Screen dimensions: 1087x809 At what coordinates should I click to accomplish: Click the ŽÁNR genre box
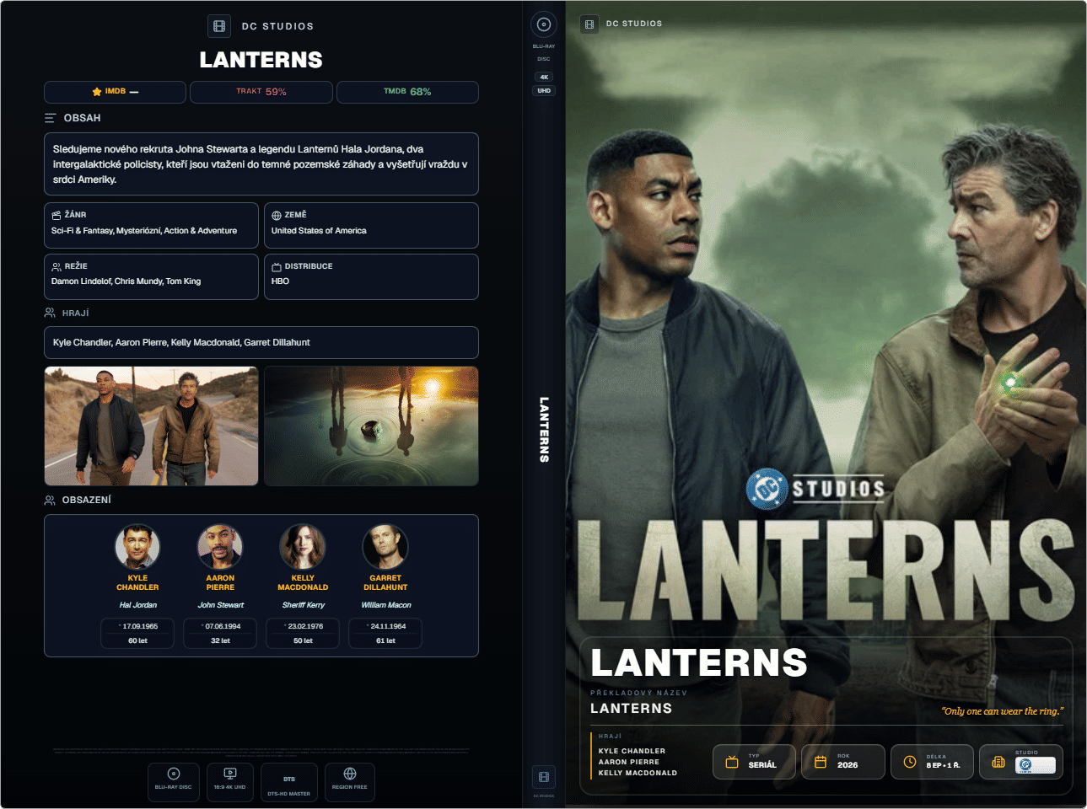152,225
